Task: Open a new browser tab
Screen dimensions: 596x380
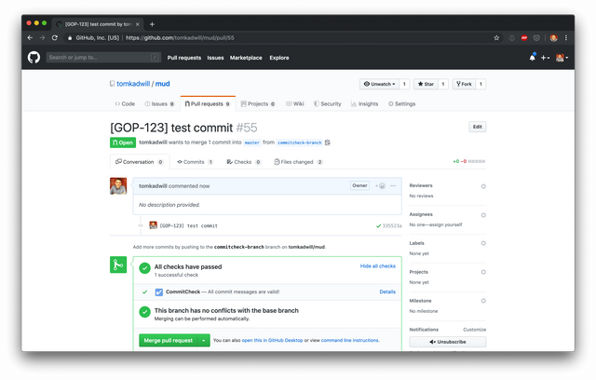Action: click(152, 24)
